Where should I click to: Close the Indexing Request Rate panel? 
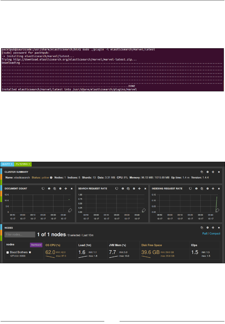click(x=219, y=189)
